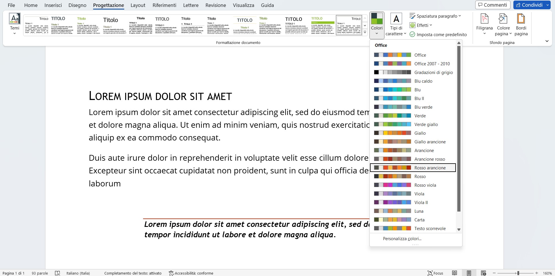Open the Visualizza menu tab
This screenshot has width=555, height=276.
coord(243,5)
